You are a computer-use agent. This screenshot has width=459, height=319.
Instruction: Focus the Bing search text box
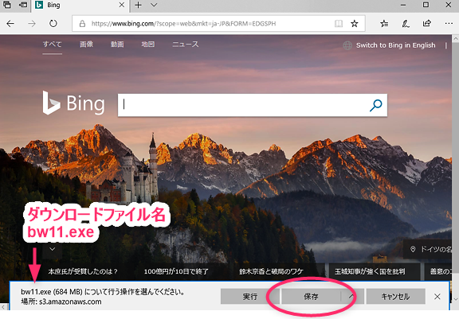pos(243,105)
